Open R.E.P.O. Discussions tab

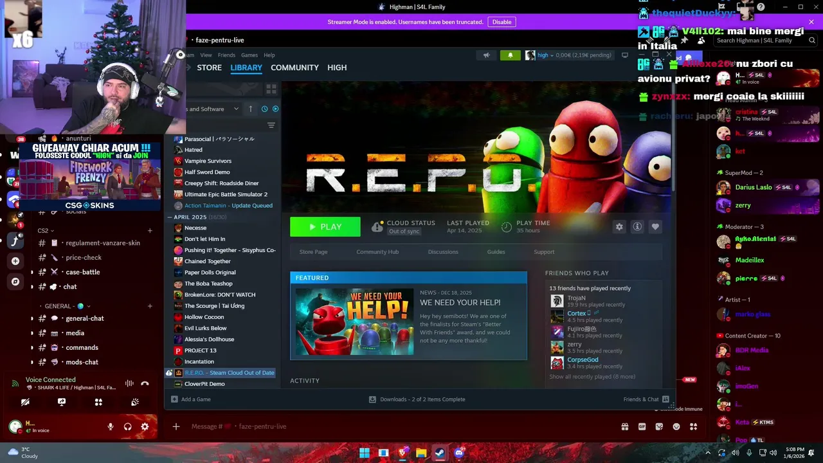coord(443,252)
